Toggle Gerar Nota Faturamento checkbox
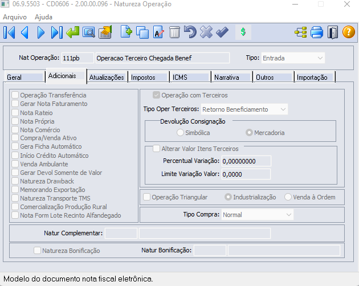Screen dimensions: 359x286 15,104
